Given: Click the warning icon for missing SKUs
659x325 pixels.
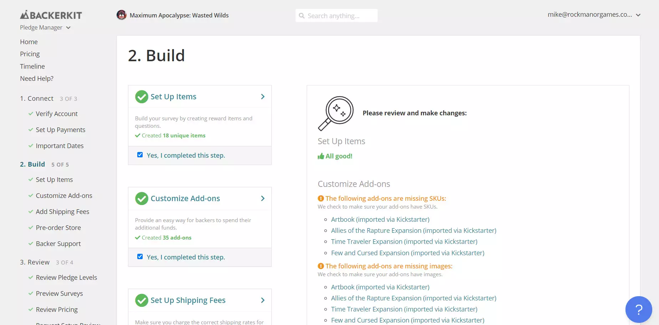Looking at the screenshot, I should point(321,198).
